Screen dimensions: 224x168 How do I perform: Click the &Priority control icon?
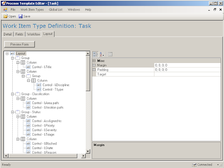pyautogui.click(x=28, y=126)
